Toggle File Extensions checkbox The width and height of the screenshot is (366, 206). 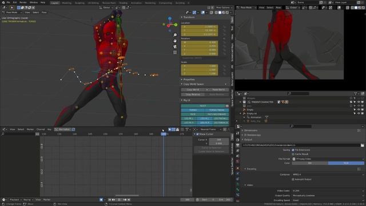click(x=293, y=150)
